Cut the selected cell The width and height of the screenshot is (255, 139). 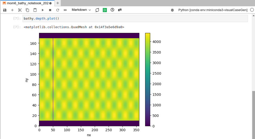click(x=20, y=10)
